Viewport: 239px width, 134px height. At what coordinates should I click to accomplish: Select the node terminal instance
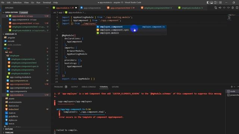point(232,91)
